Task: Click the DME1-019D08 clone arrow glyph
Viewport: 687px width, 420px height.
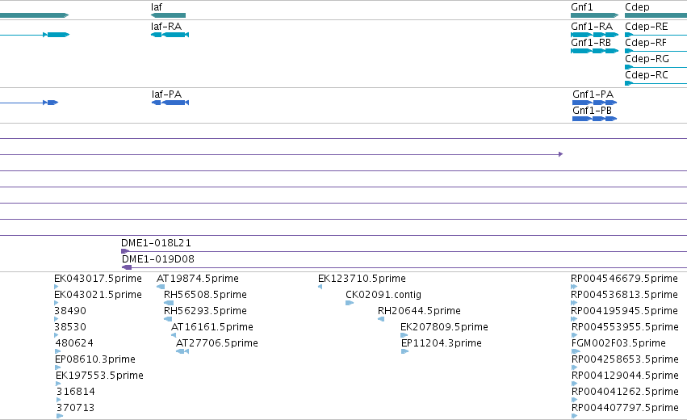Action: tap(127, 267)
